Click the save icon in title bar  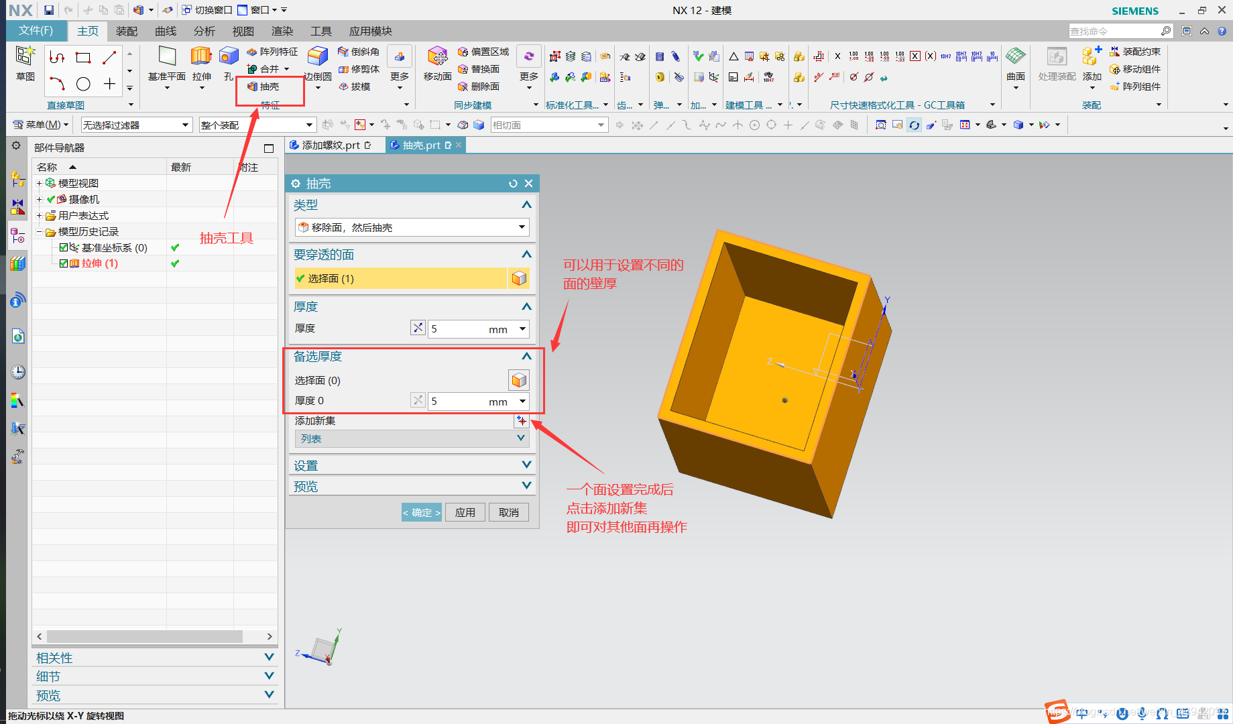(x=49, y=10)
